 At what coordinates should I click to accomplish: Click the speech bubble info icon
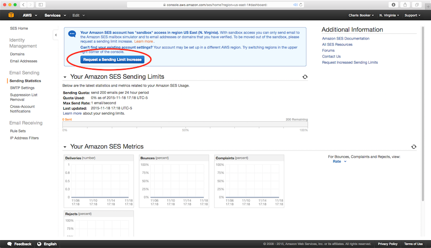(x=72, y=34)
